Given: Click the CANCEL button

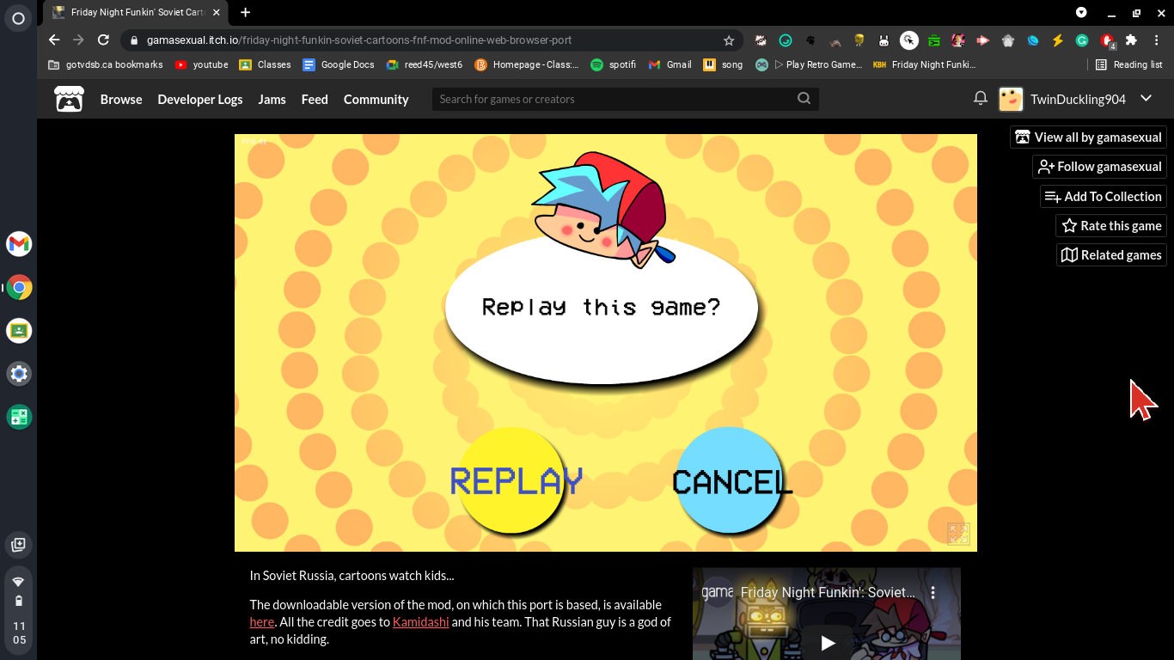Looking at the screenshot, I should (x=731, y=481).
